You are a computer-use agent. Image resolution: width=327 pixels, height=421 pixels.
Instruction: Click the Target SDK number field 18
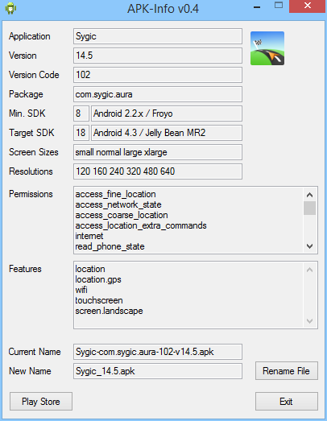pyautogui.click(x=81, y=133)
